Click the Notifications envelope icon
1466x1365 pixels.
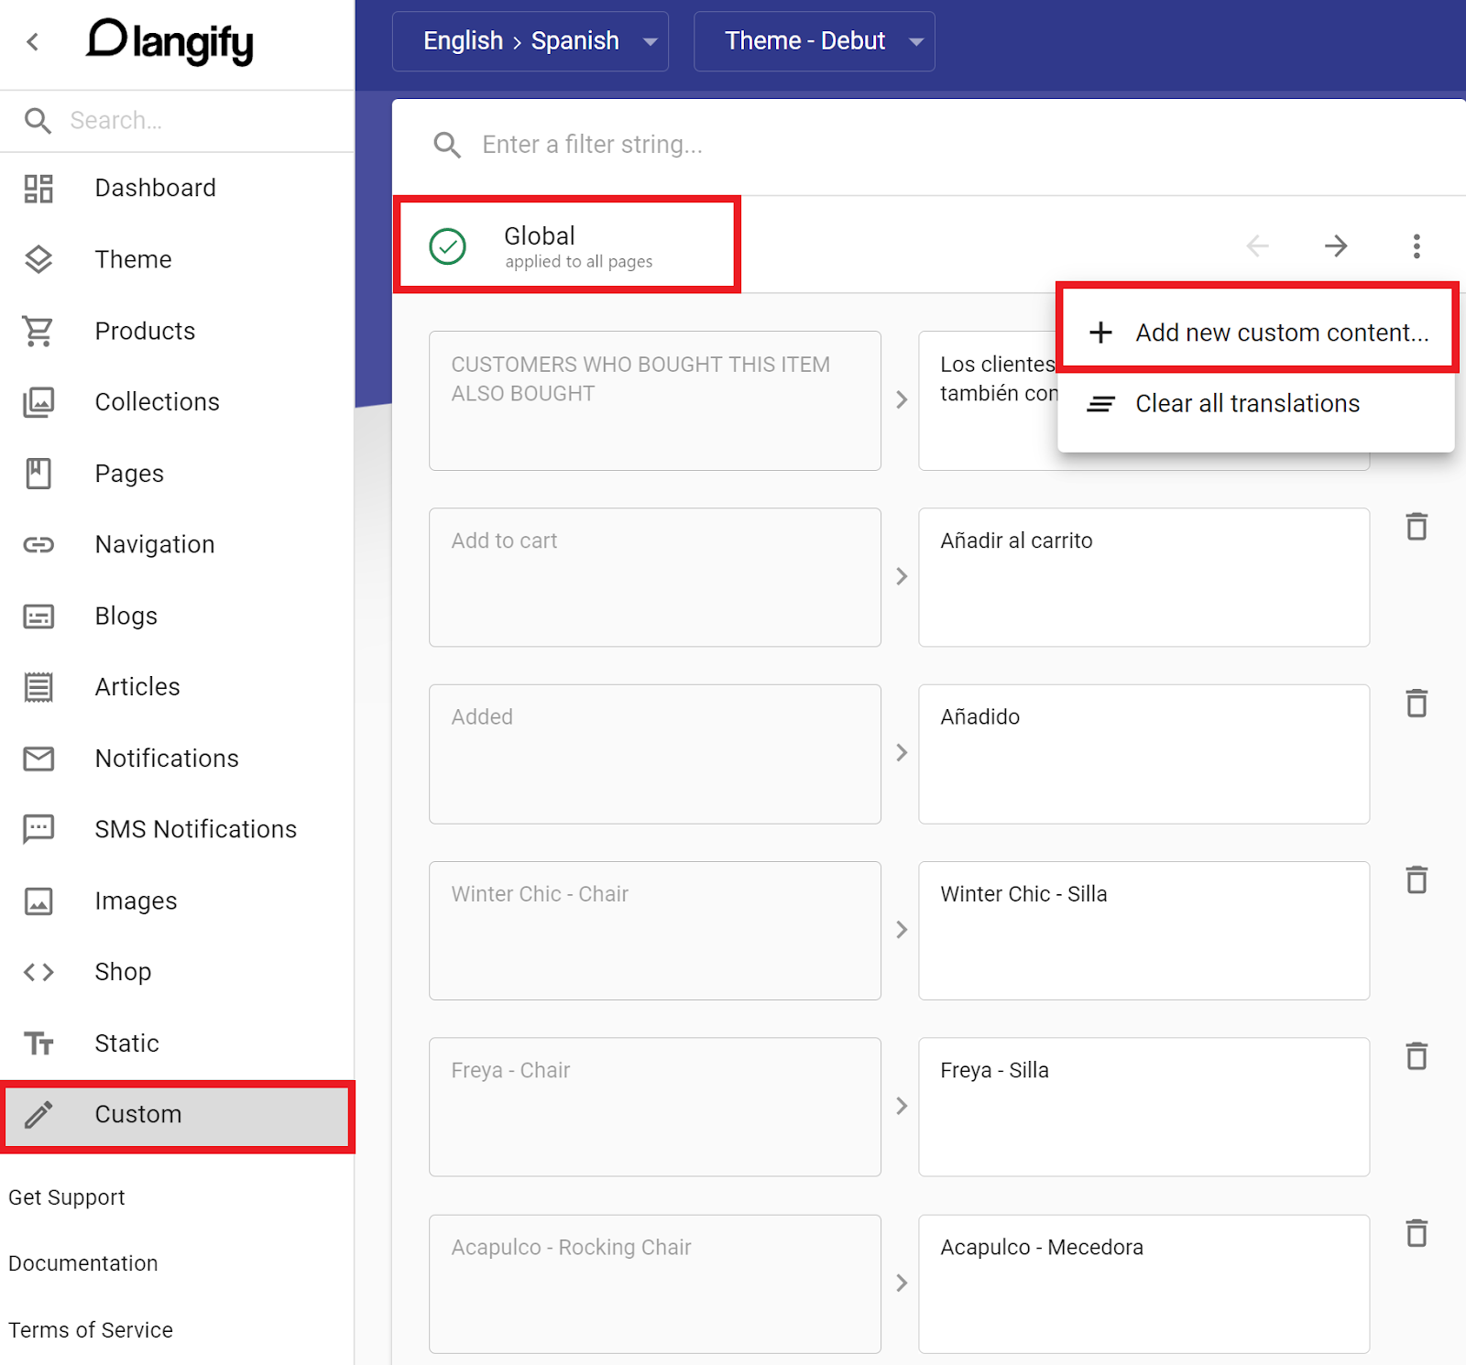pos(38,759)
